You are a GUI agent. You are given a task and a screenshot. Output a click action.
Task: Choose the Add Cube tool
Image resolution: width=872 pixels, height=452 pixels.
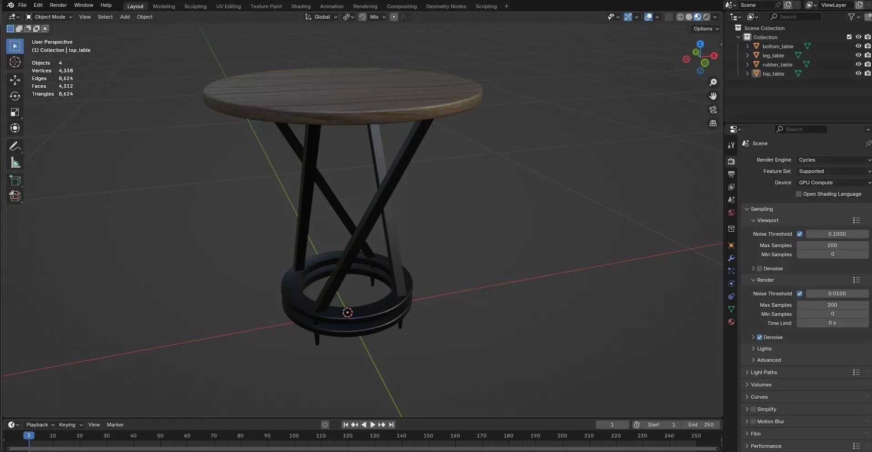15,180
